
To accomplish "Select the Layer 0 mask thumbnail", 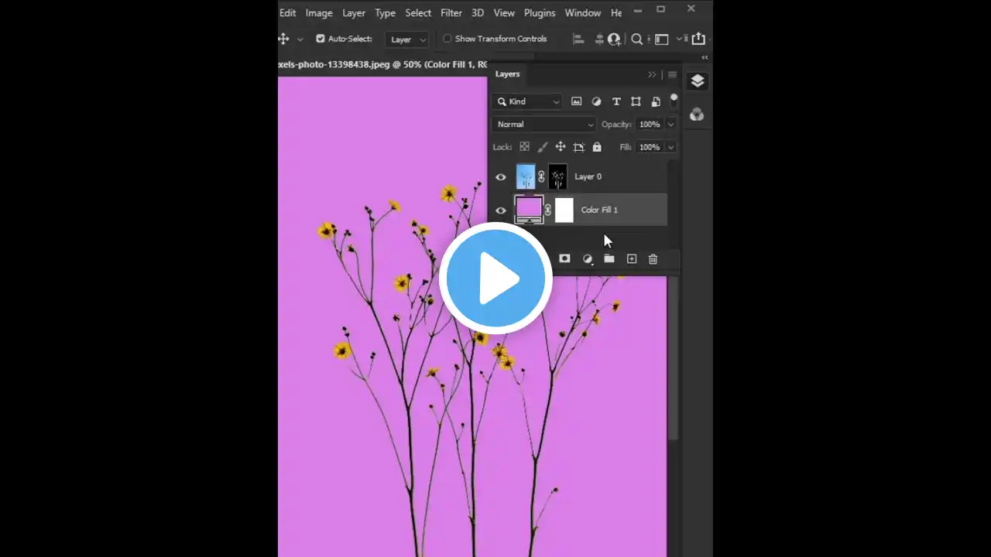I will pos(557,177).
